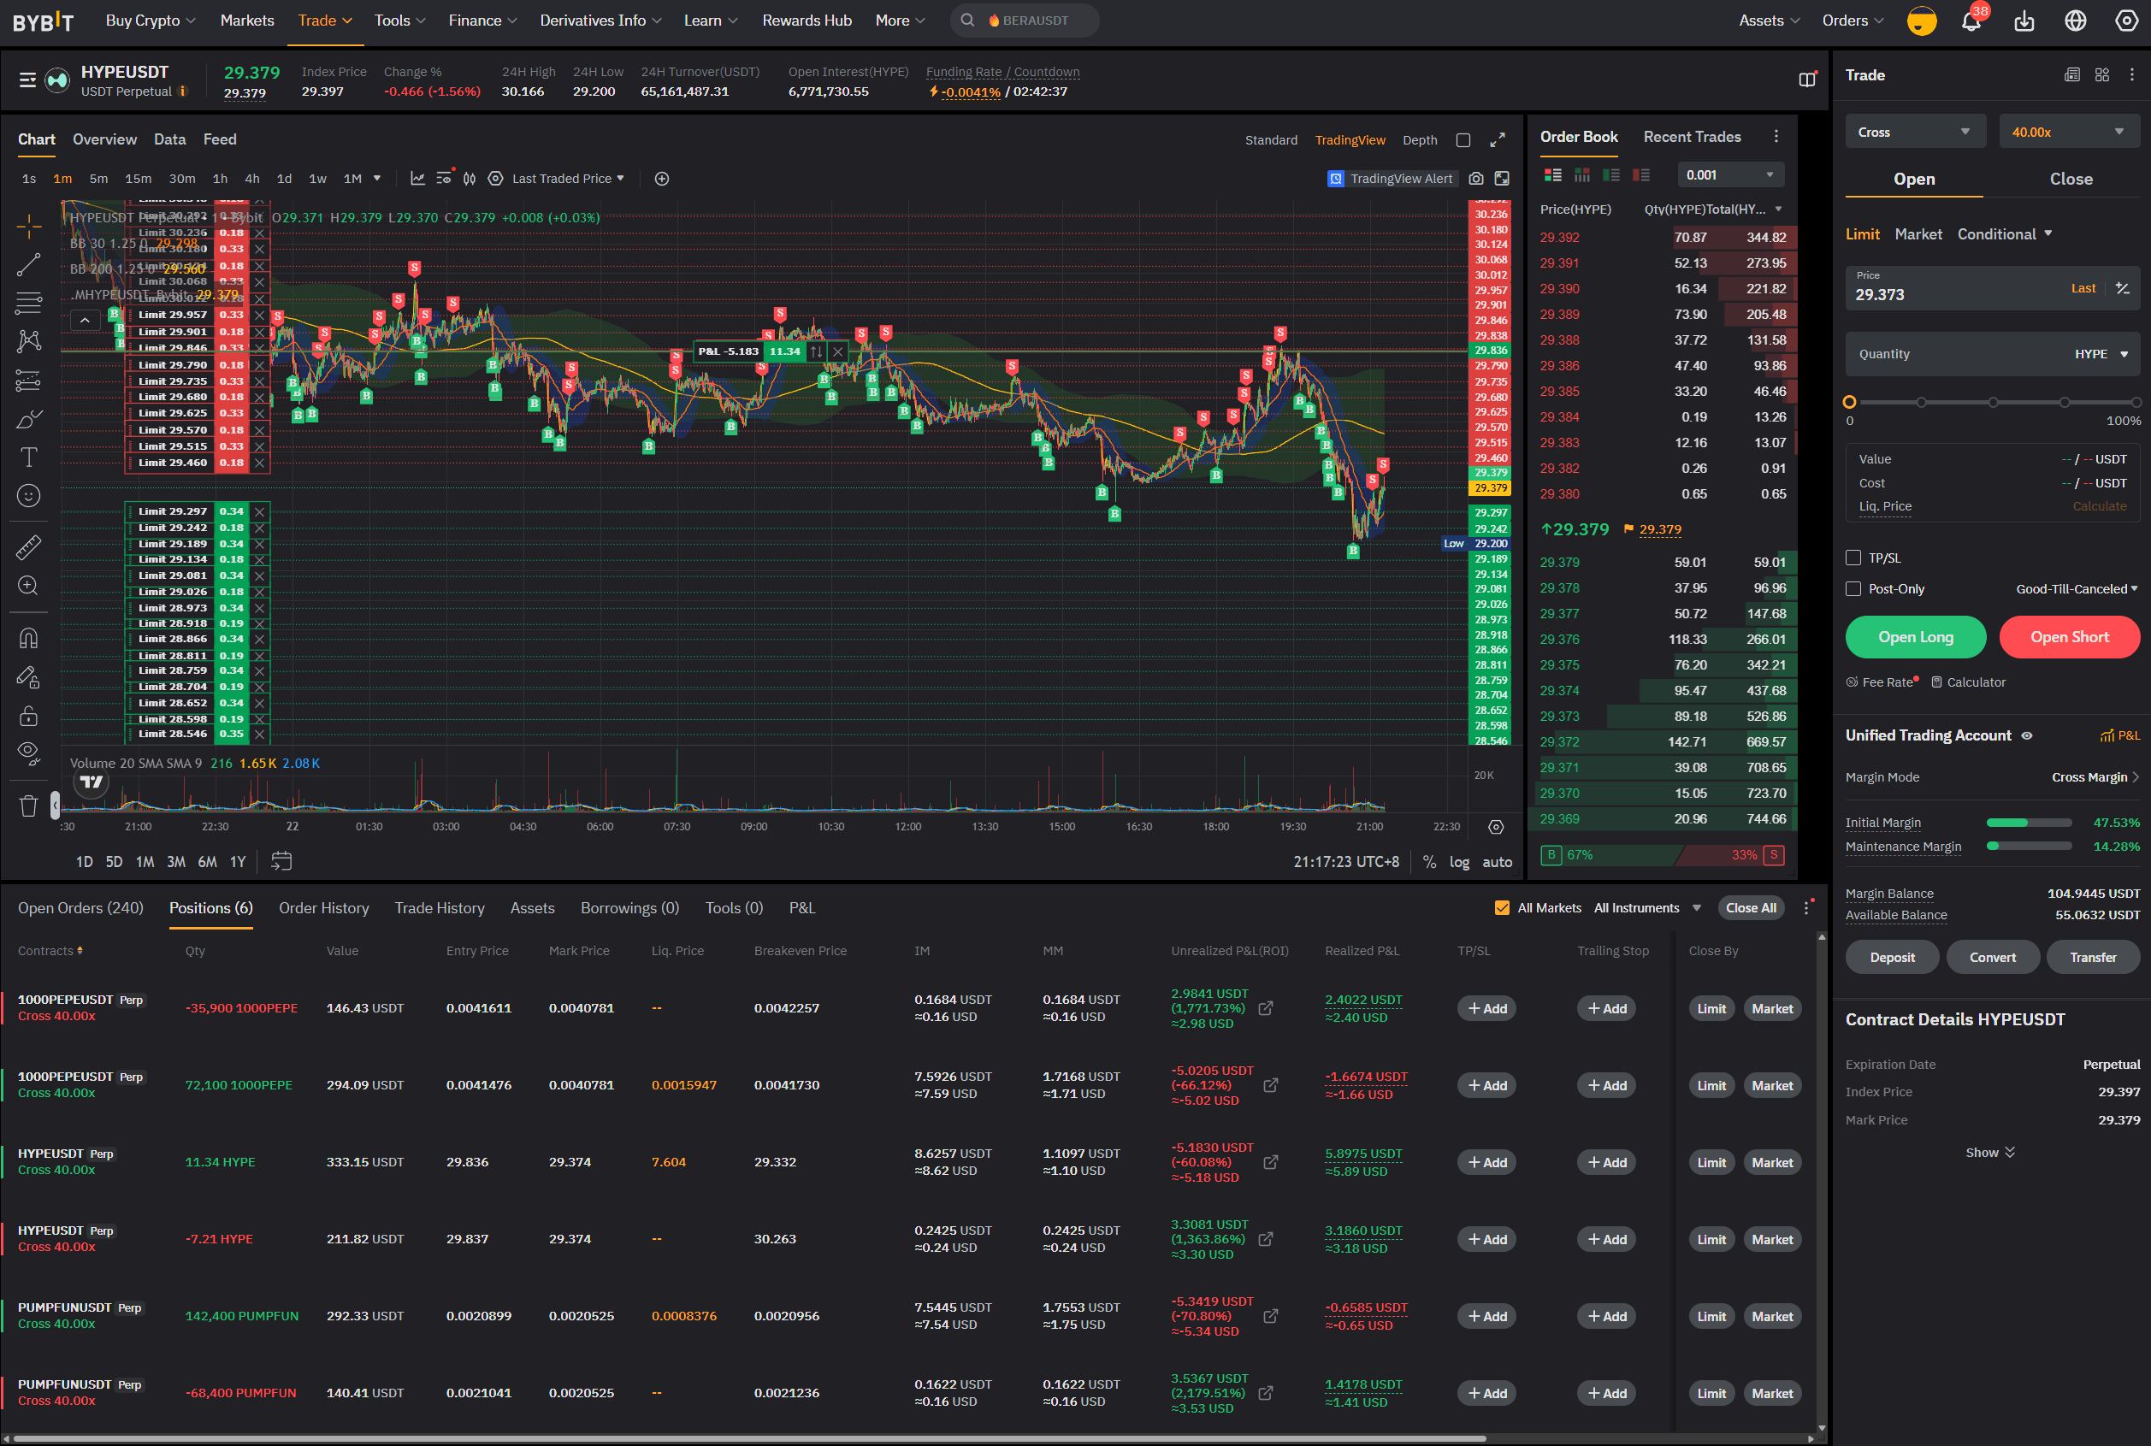Toggle percent scale on chart
The width and height of the screenshot is (2151, 1446).
[1429, 861]
